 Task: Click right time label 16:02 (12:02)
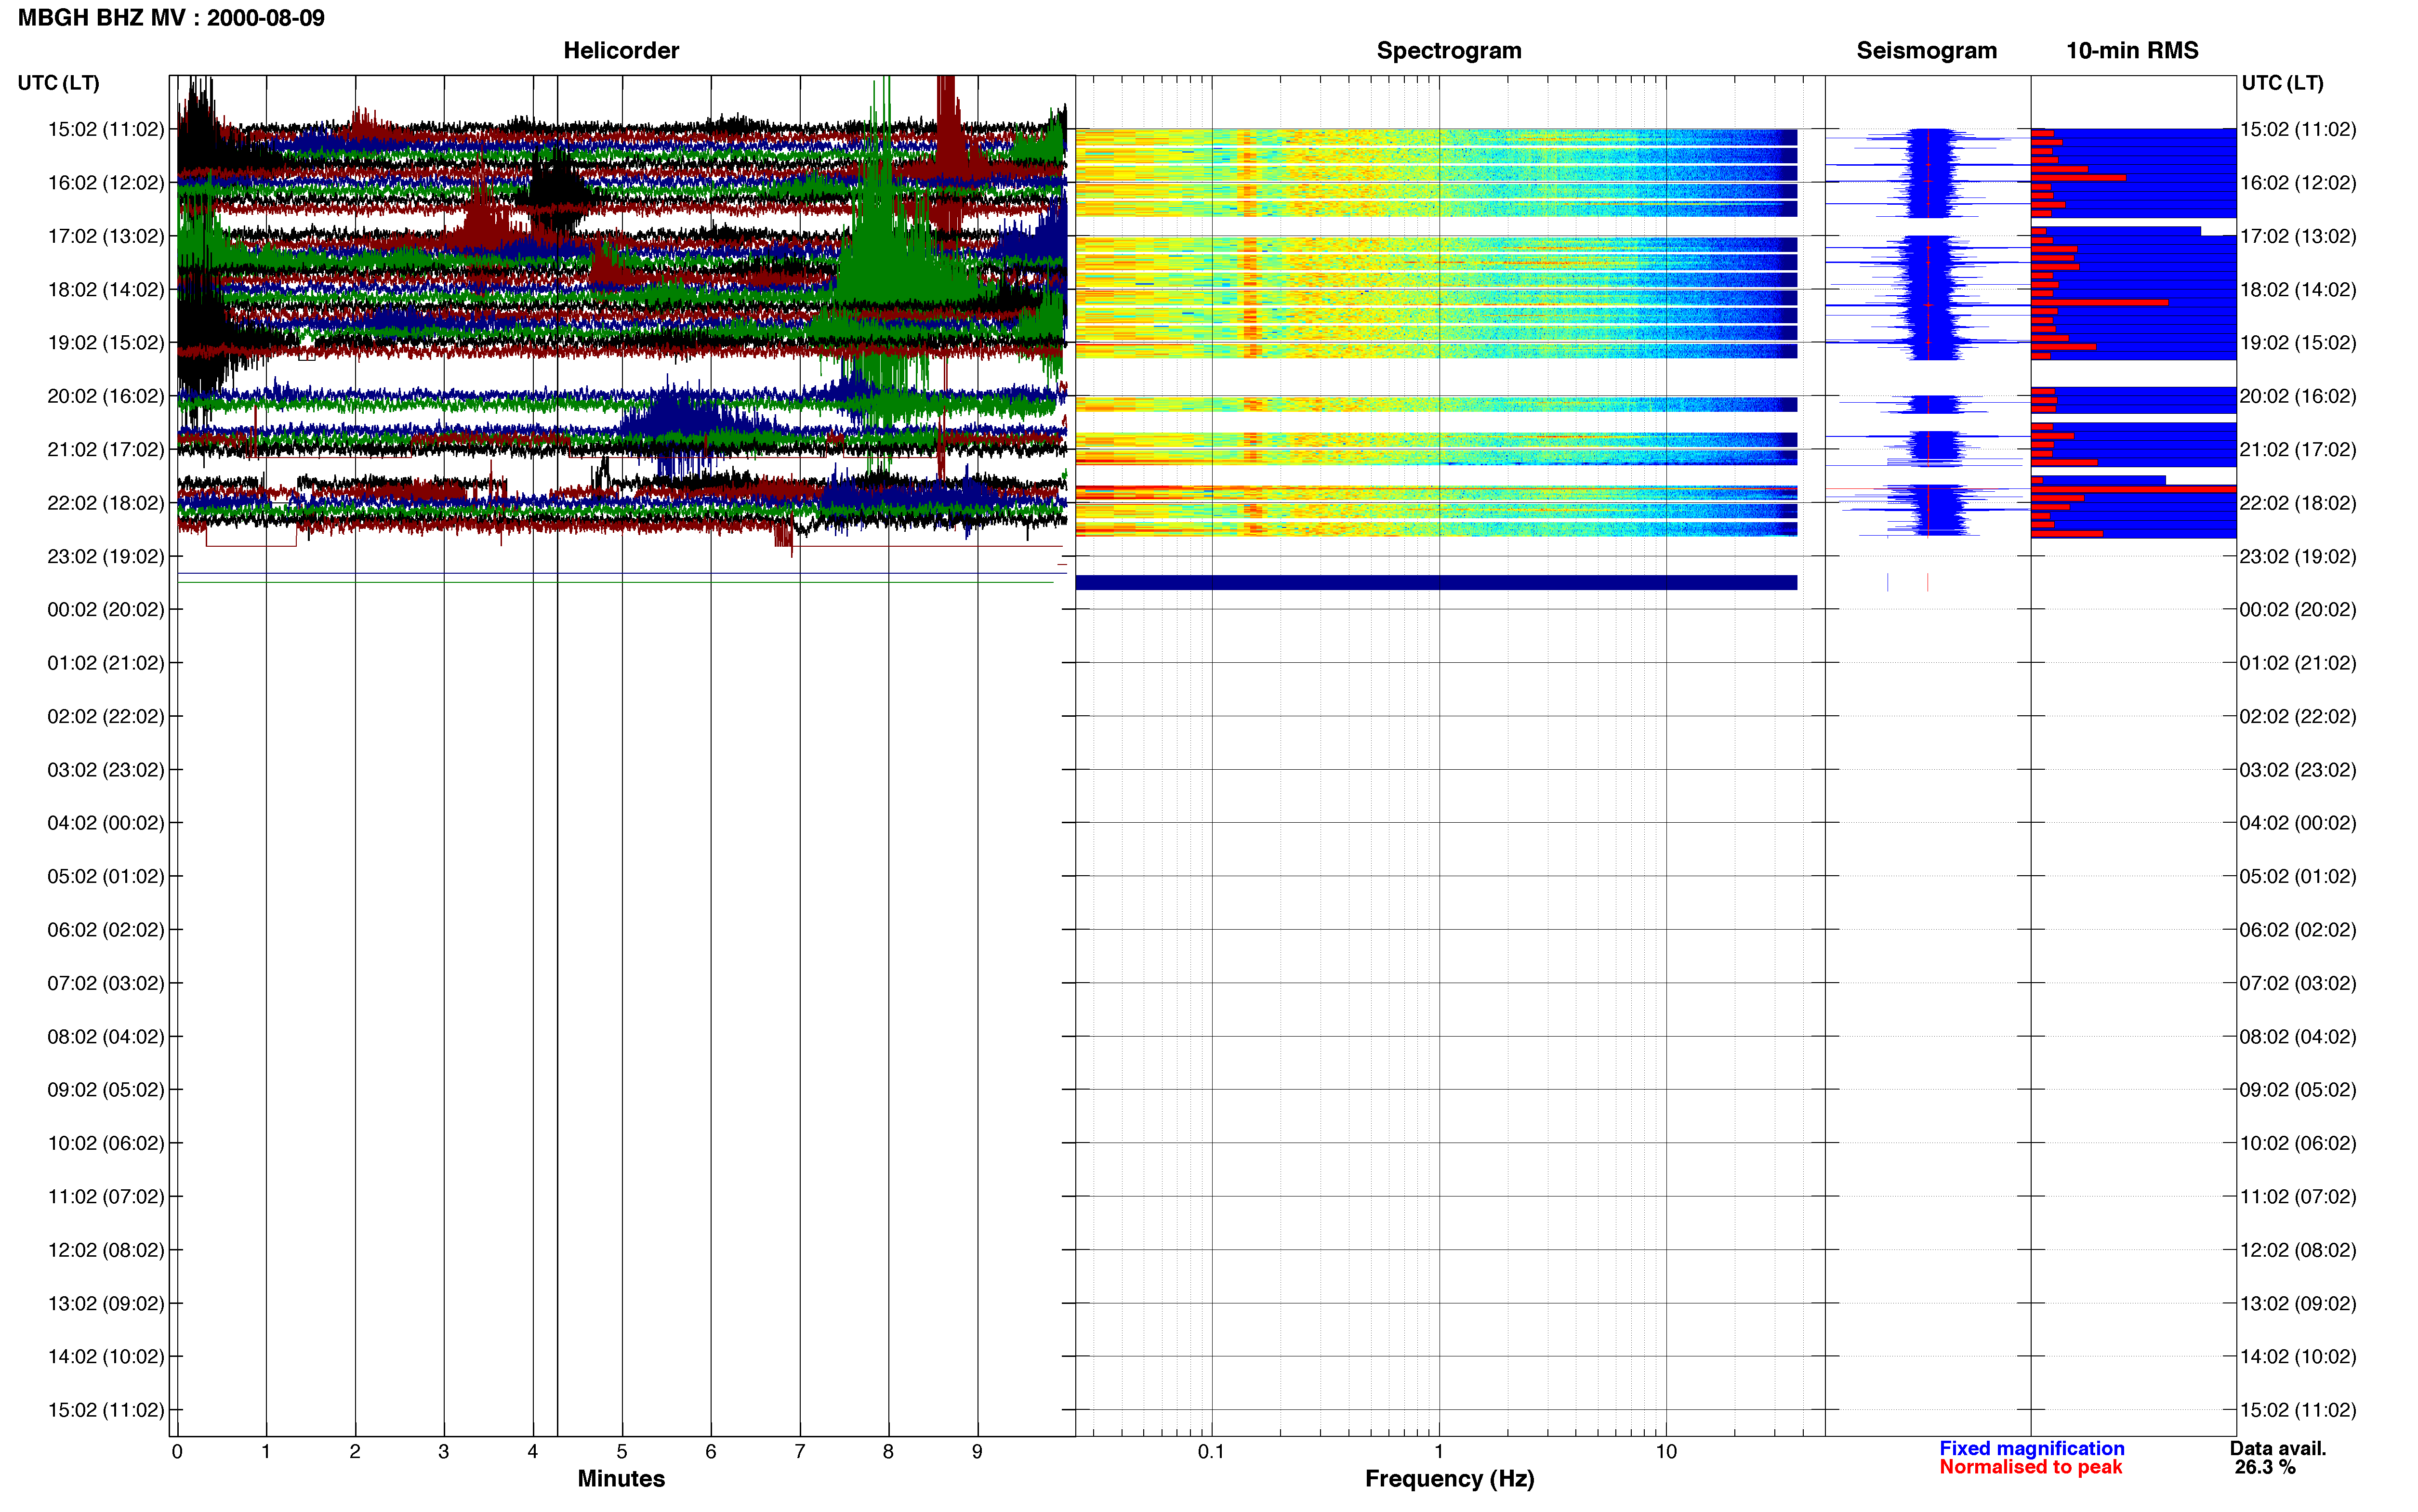coord(2298,183)
